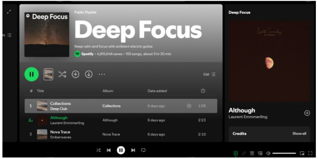Open connect to a device
The width and height of the screenshot is (318, 159).
click(260, 153)
